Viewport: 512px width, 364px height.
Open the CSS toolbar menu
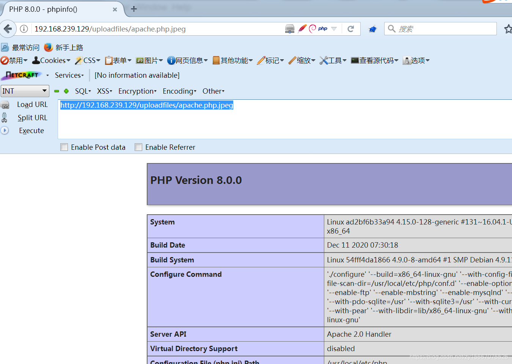point(88,60)
